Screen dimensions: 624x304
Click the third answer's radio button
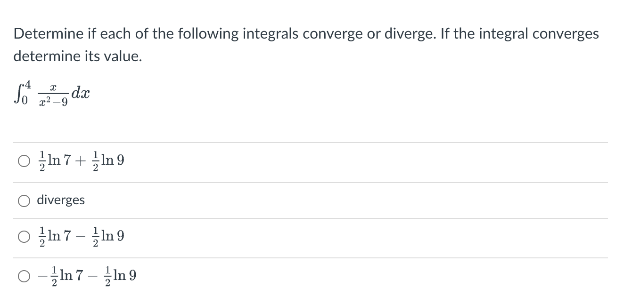[24, 237]
